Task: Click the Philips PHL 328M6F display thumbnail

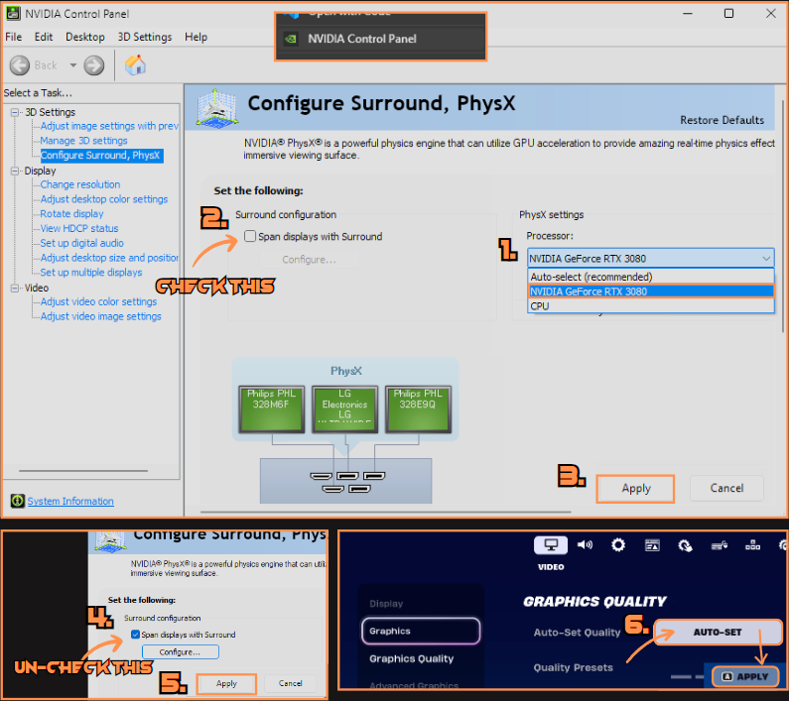Action: (x=272, y=409)
